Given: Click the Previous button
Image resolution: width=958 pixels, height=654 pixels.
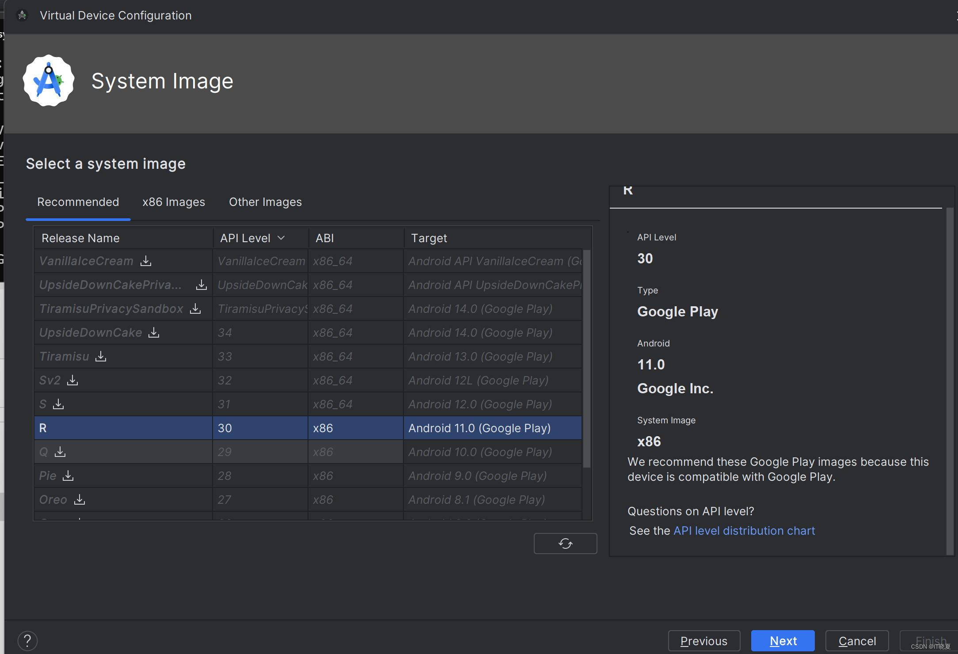Looking at the screenshot, I should tap(704, 641).
